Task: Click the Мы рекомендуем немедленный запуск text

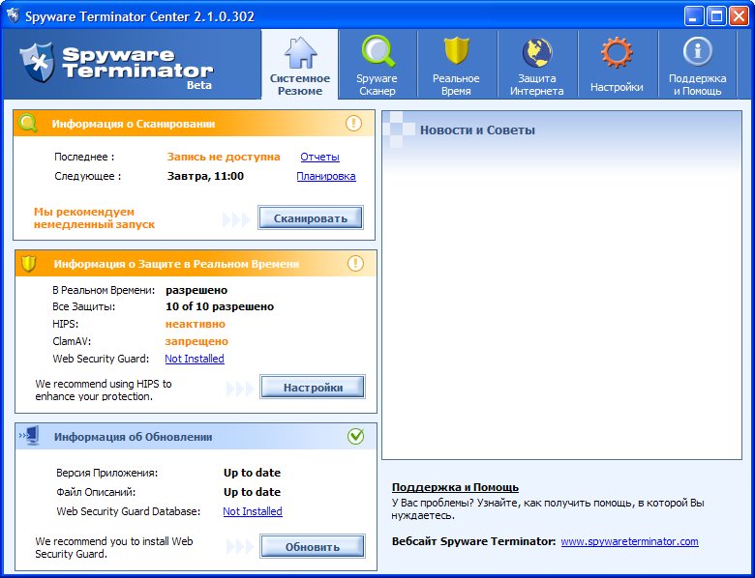Action: (x=95, y=217)
